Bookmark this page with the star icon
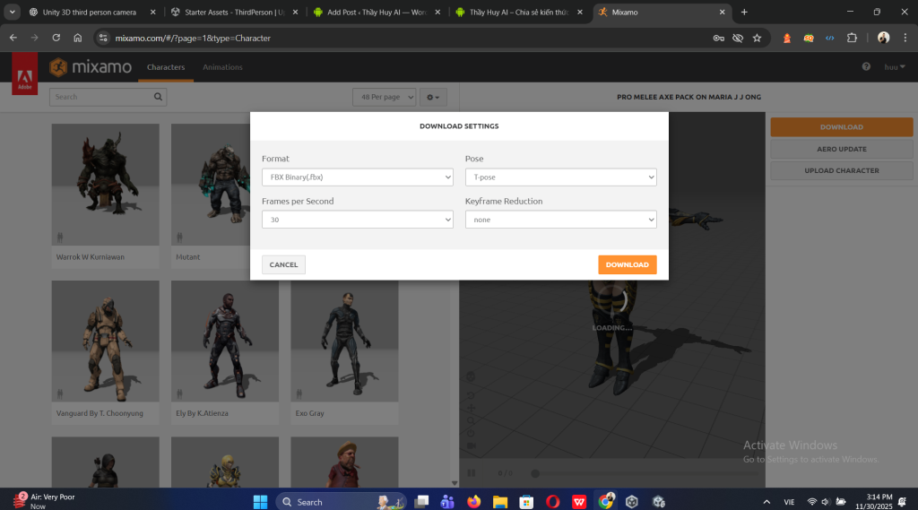The height and width of the screenshot is (510, 918). coord(758,39)
